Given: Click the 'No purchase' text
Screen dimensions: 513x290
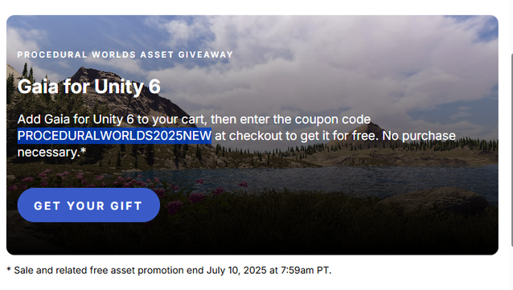Looking at the screenshot, I should 419,136.
